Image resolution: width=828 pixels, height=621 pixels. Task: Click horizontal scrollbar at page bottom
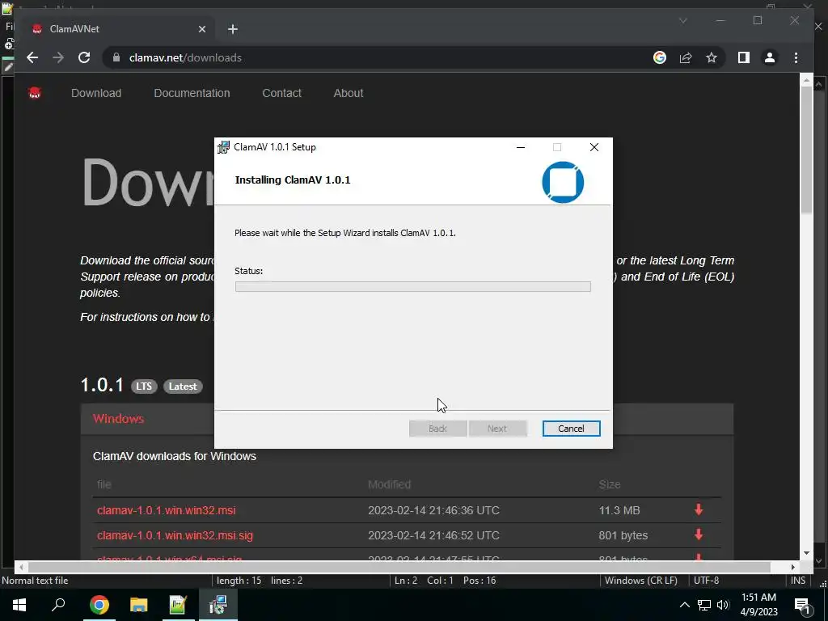tap(399, 567)
